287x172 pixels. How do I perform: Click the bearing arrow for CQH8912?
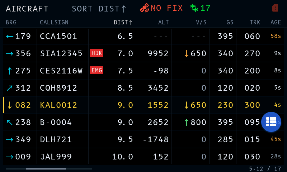pyautogui.click(x=10, y=88)
